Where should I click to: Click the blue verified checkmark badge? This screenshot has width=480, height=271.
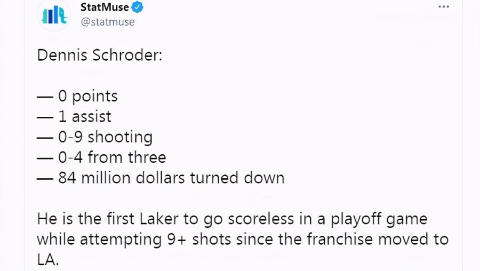[137, 7]
